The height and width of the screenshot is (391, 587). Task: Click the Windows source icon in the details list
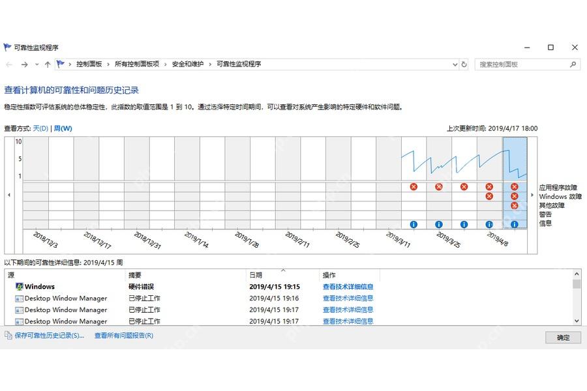pos(20,287)
